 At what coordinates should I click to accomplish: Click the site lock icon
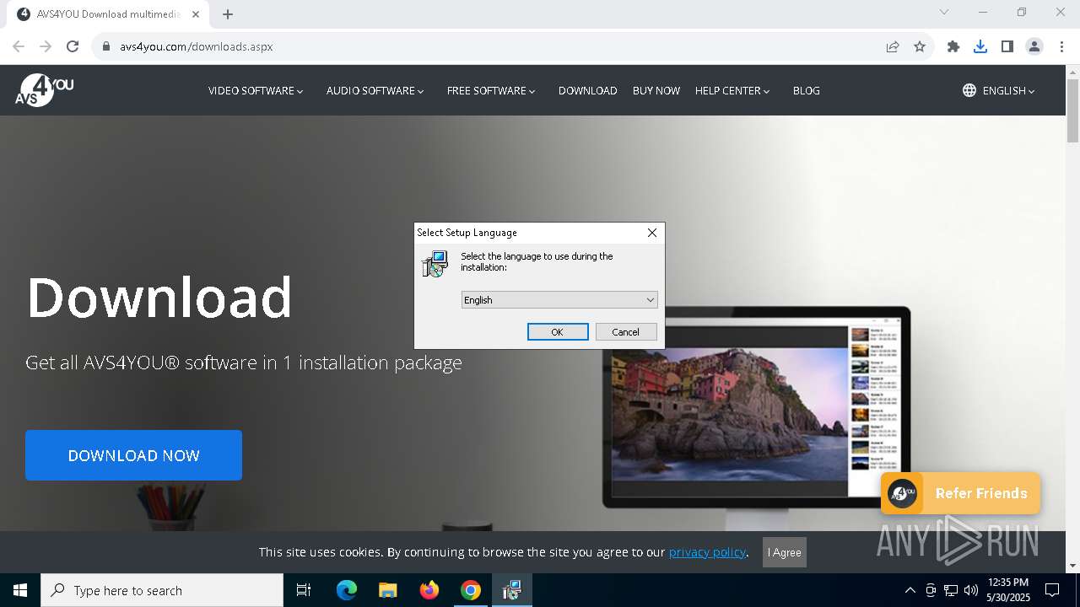click(106, 46)
